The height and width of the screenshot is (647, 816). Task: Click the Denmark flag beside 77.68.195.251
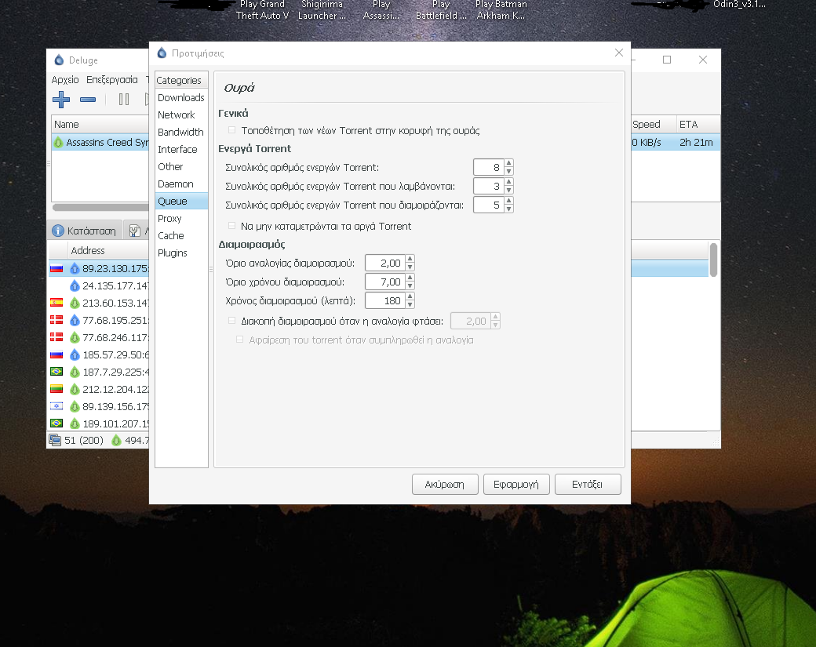pyautogui.click(x=56, y=320)
